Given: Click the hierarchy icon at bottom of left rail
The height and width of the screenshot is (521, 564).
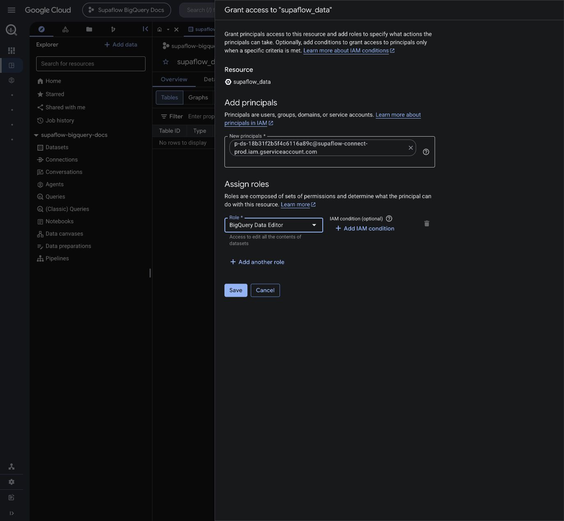Looking at the screenshot, I should (12, 467).
